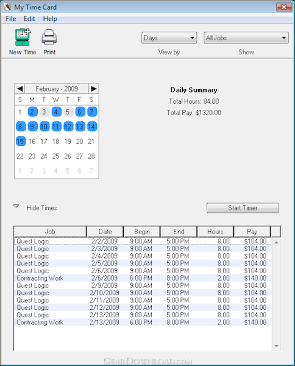Click the app icon in title bar
The height and width of the screenshot is (366, 295).
tap(7, 7)
